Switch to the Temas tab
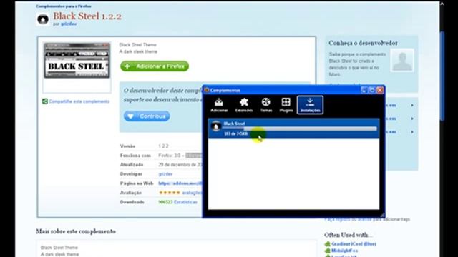458x257 pixels. [266, 105]
